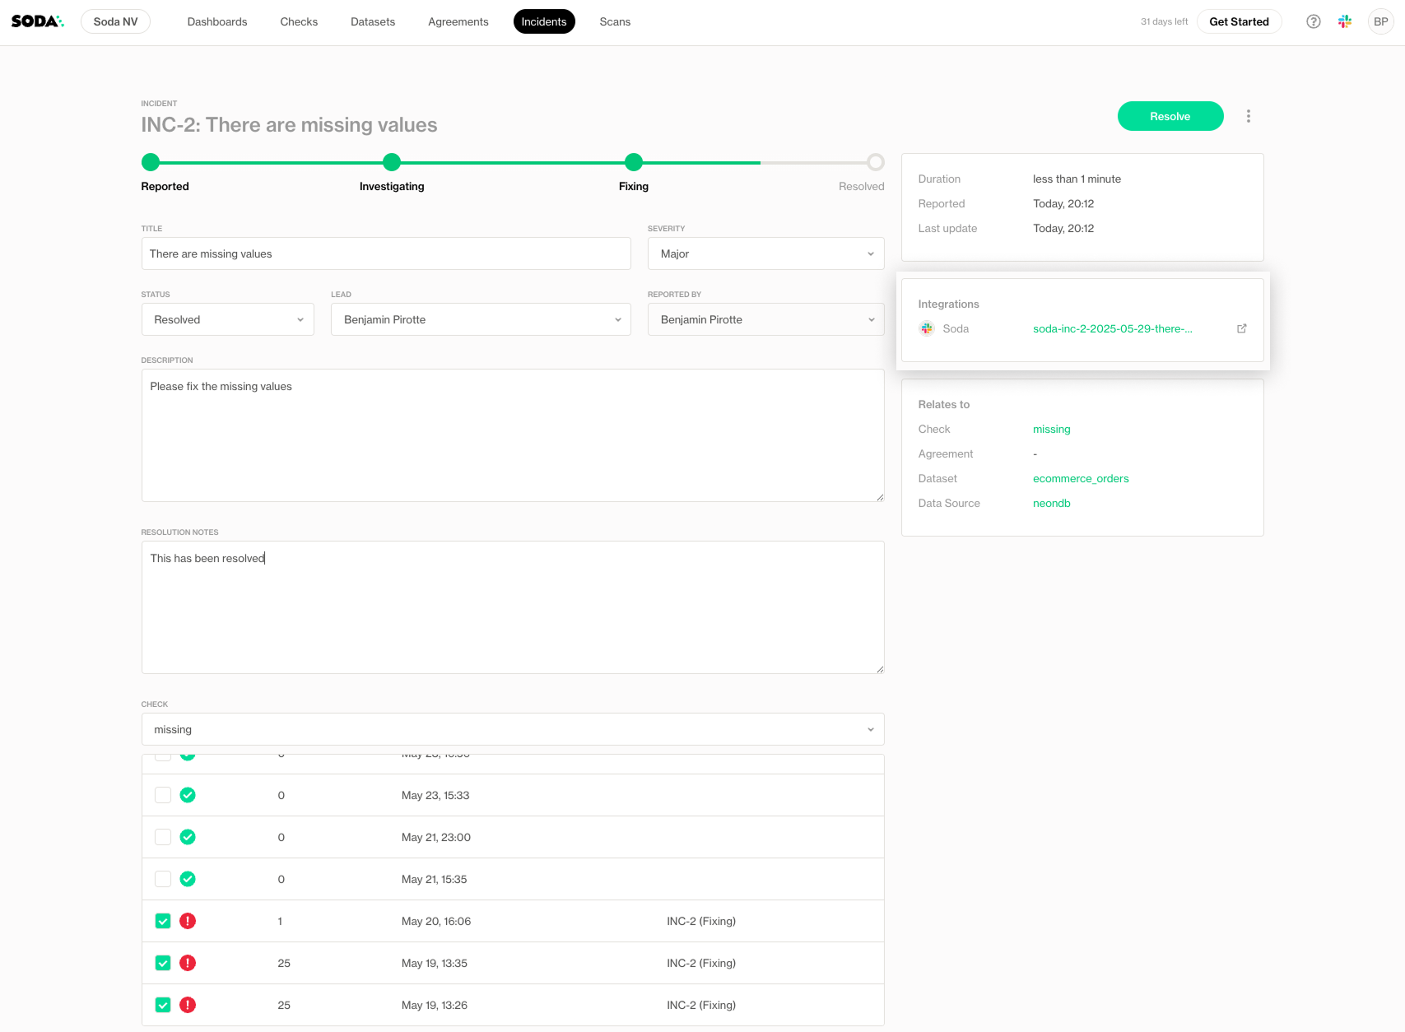
Task: Expand the Lead dropdown
Action: point(481,319)
